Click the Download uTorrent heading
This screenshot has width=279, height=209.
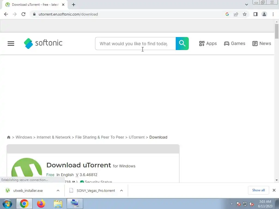coord(79,165)
